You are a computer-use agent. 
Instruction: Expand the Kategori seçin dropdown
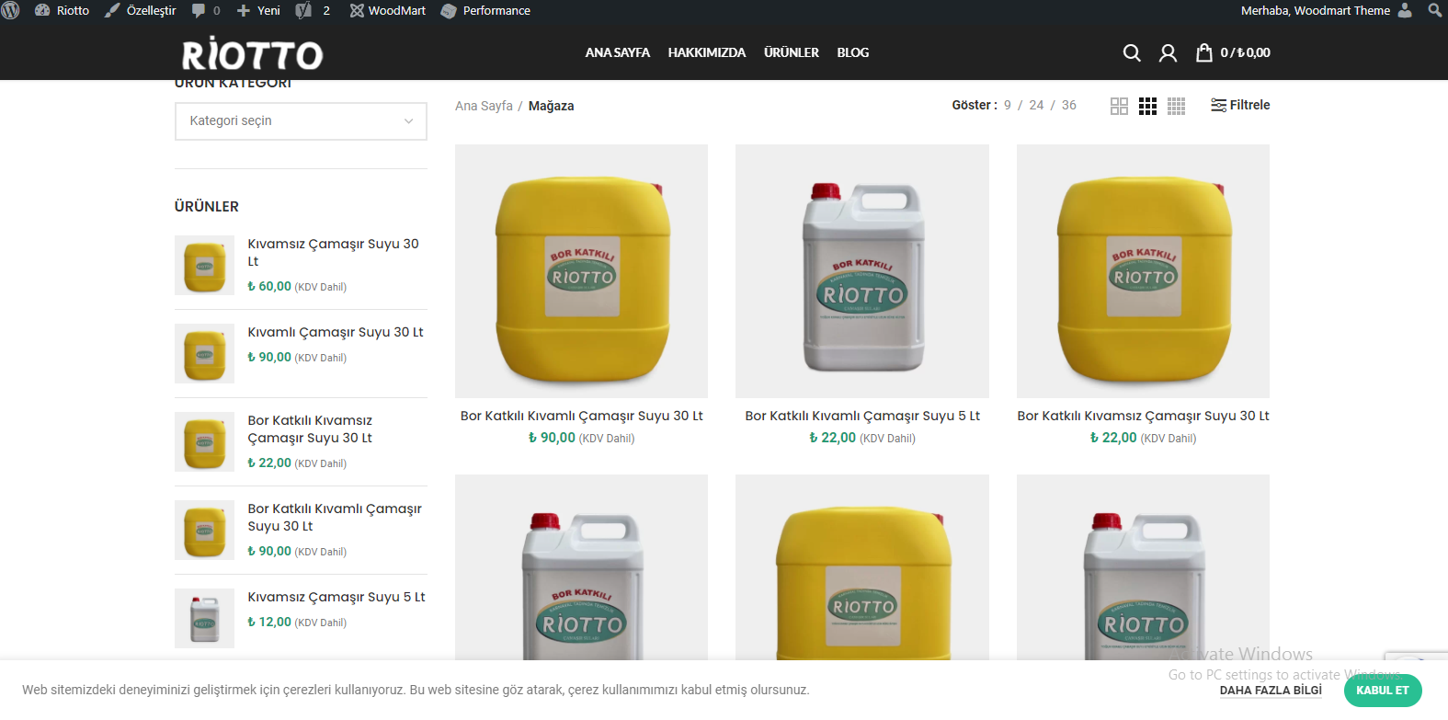(x=301, y=121)
